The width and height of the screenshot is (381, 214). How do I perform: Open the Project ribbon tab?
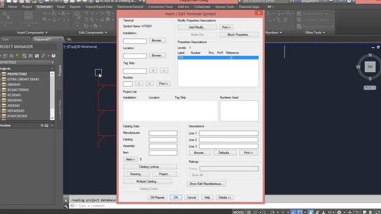pos(27,7)
